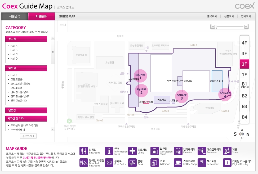
Task: Select 컨퍼런스룸(남)3F in the list
Action: pos(20,92)
